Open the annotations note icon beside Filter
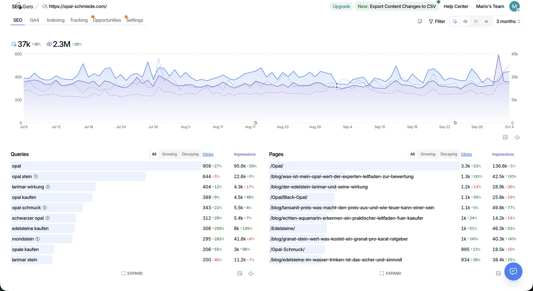 point(420,21)
